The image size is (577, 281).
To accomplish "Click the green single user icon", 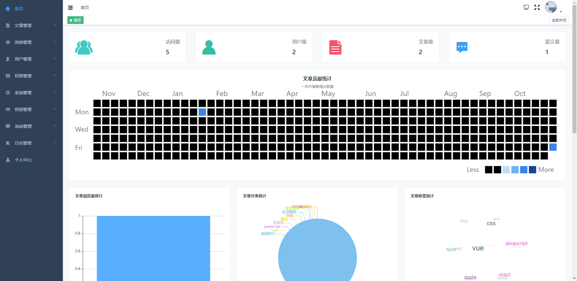I will (x=209, y=47).
